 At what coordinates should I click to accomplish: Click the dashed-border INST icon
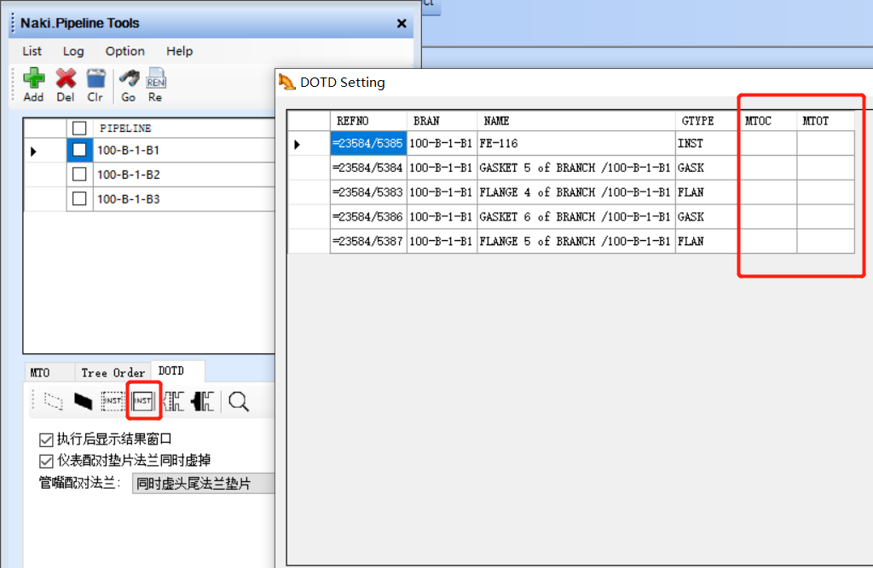tap(113, 401)
